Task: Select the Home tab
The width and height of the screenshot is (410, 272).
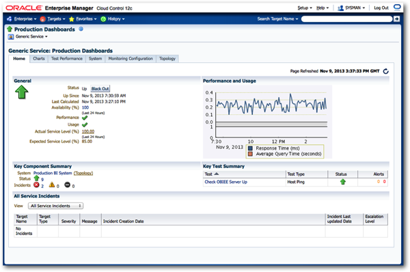Action: click(19, 59)
